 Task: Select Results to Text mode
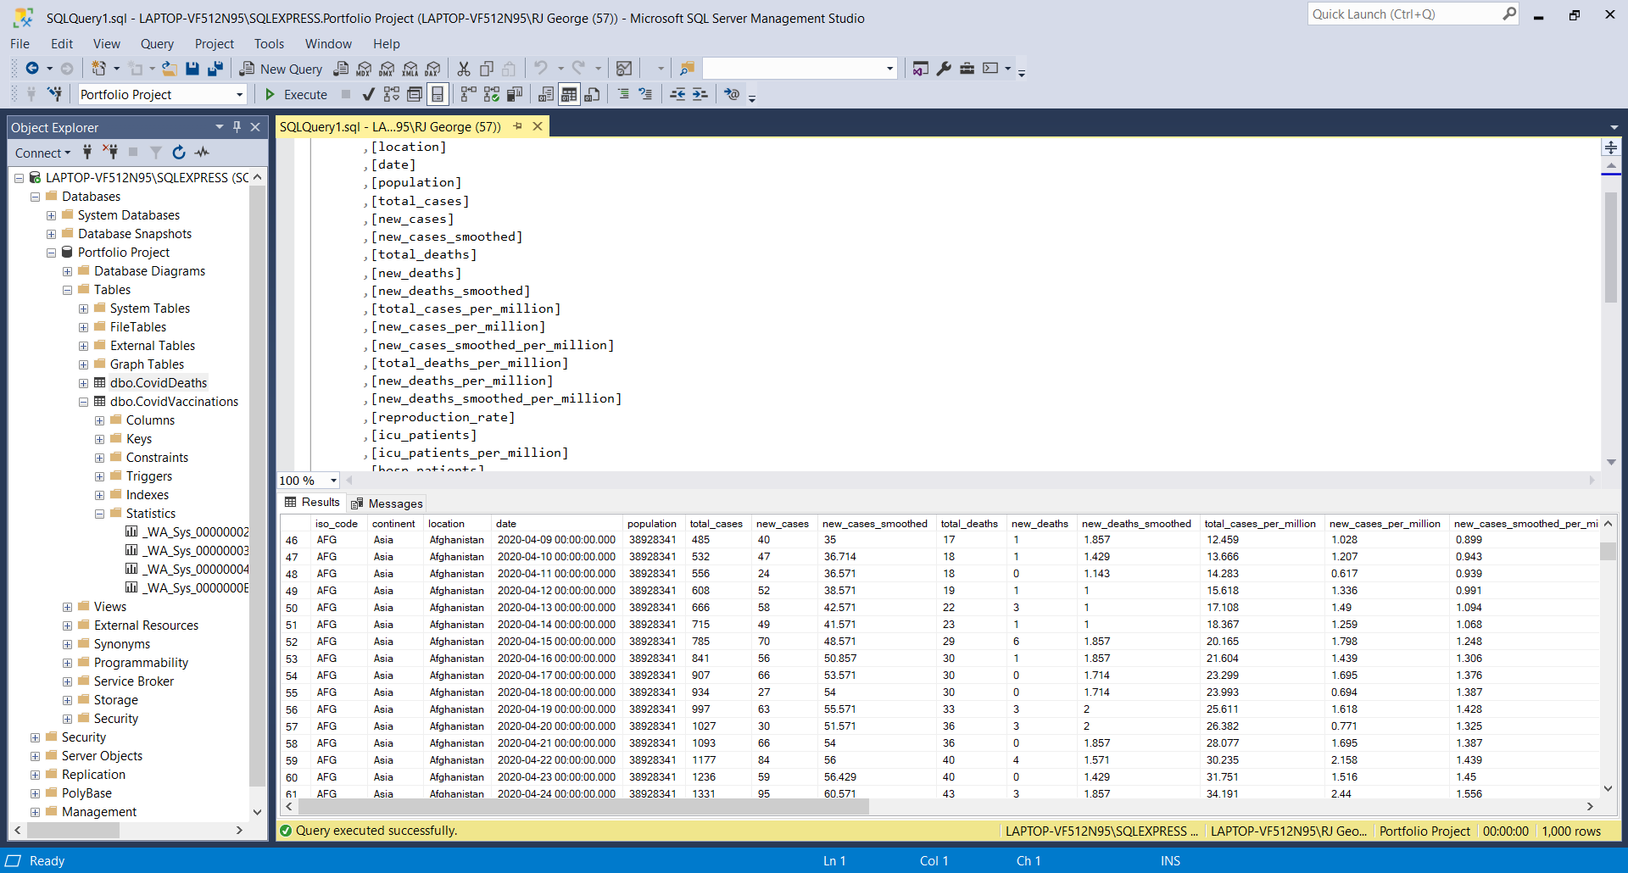pyautogui.click(x=546, y=94)
